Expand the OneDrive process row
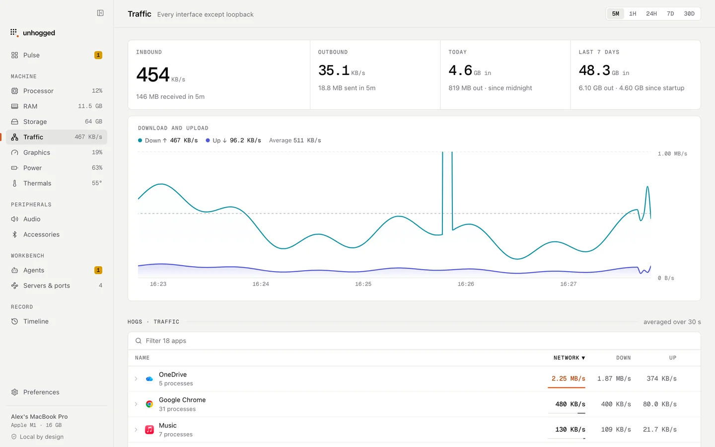Image resolution: width=715 pixels, height=447 pixels. 136,379
